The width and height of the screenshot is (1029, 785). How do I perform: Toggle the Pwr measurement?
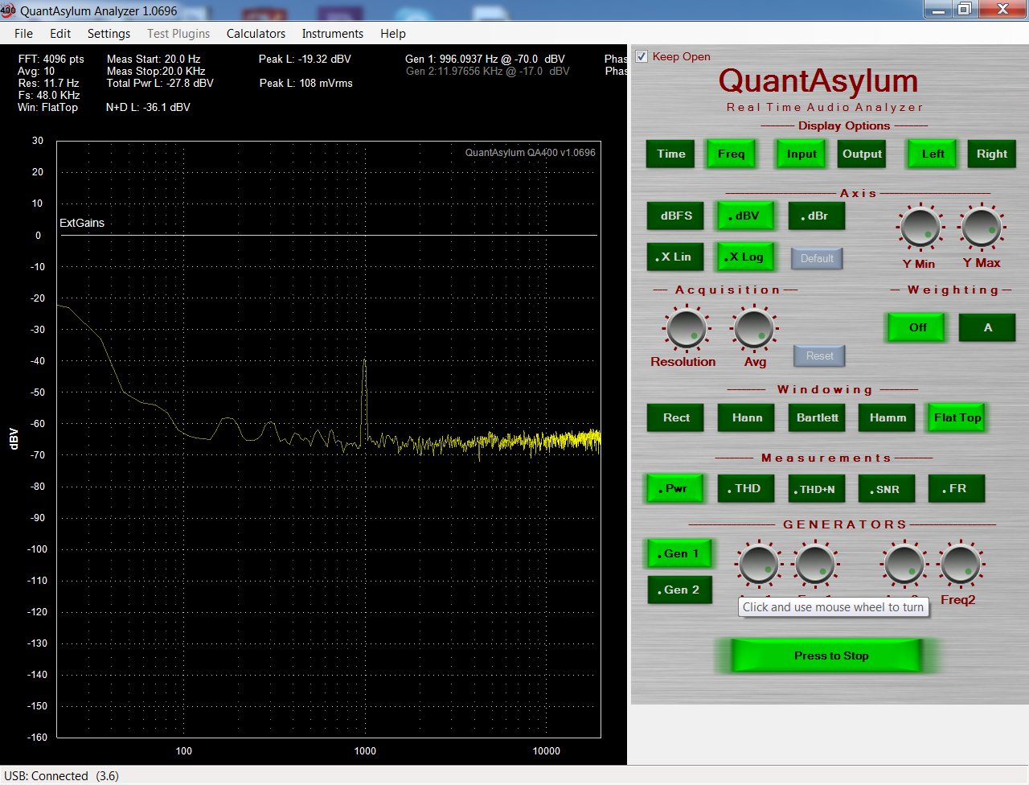point(675,488)
